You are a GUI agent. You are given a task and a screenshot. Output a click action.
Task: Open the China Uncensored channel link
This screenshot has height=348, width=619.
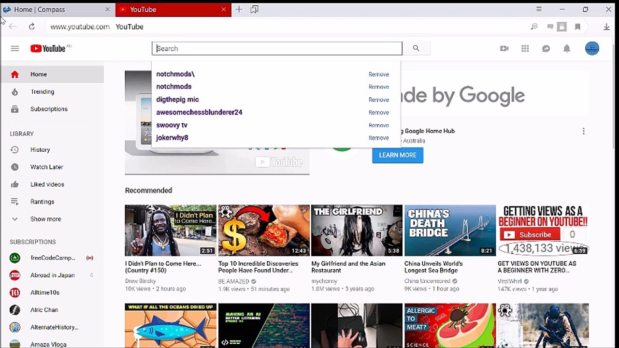pyautogui.click(x=428, y=281)
